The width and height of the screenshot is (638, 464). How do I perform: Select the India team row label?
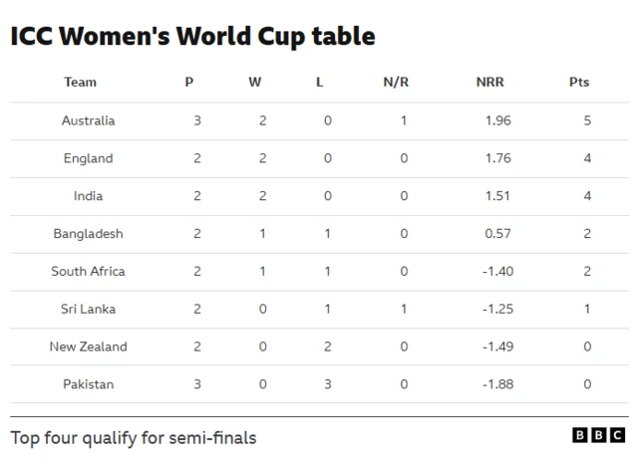pos(89,196)
